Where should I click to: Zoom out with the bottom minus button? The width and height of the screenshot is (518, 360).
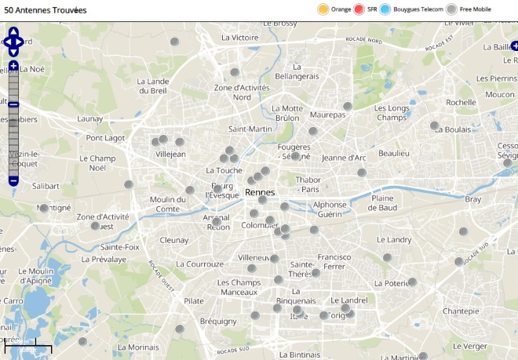[13, 180]
